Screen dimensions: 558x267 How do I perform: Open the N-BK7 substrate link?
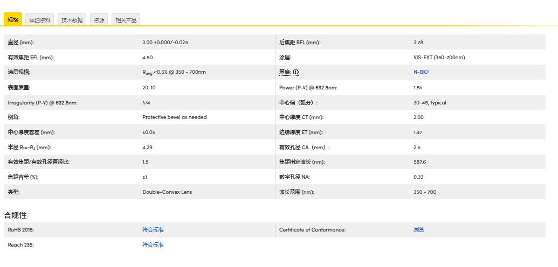pyautogui.click(x=421, y=72)
